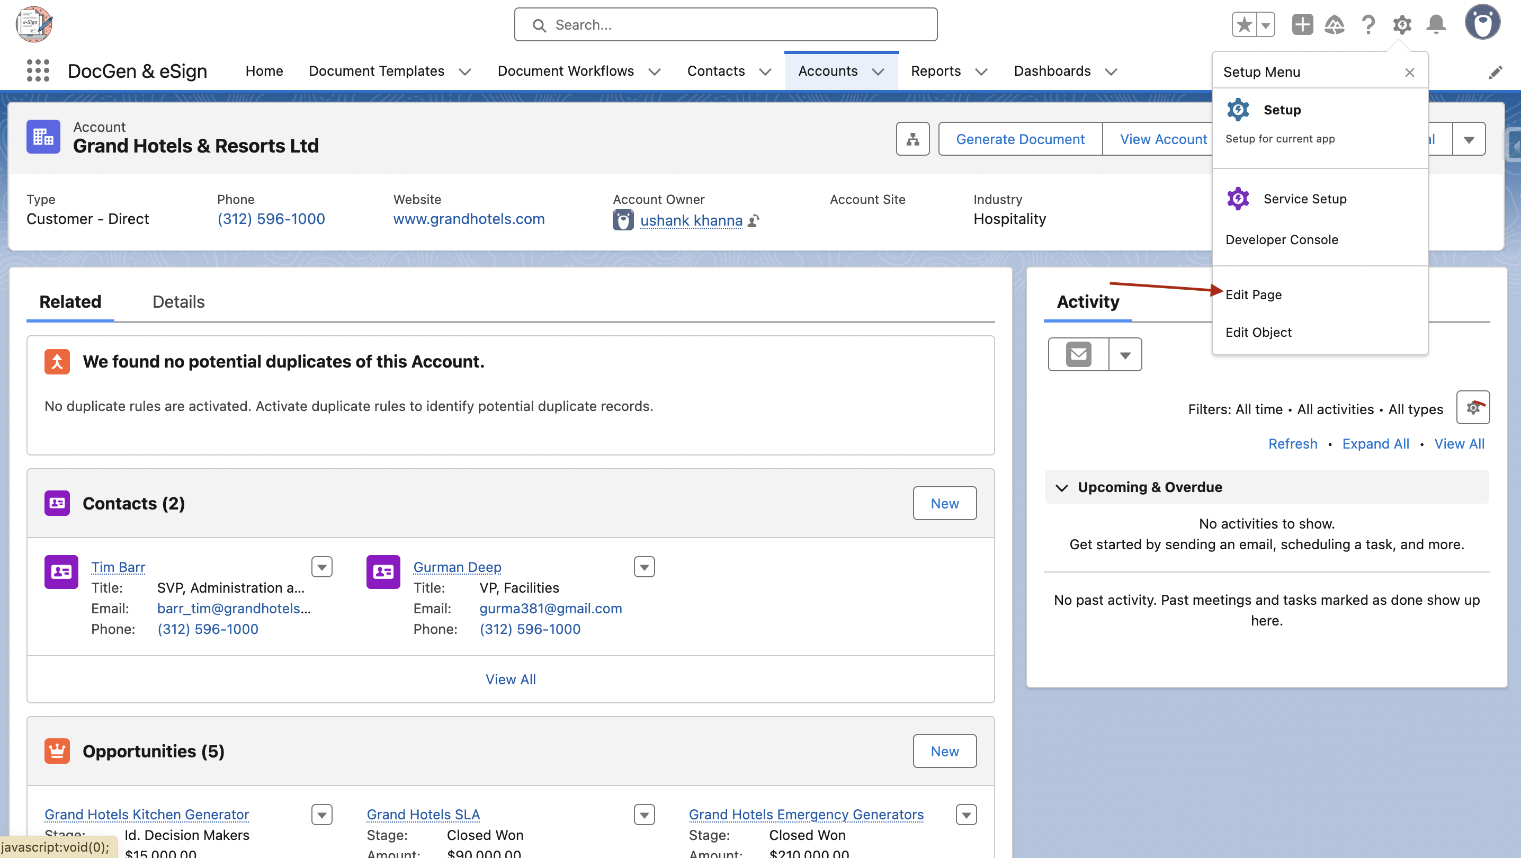Screen dimensions: 1521x858
Task: Expand the Activity actions dropdown arrow
Action: [x=1125, y=354]
